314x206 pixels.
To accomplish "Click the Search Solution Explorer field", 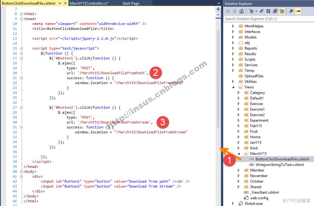I will (268, 19).
